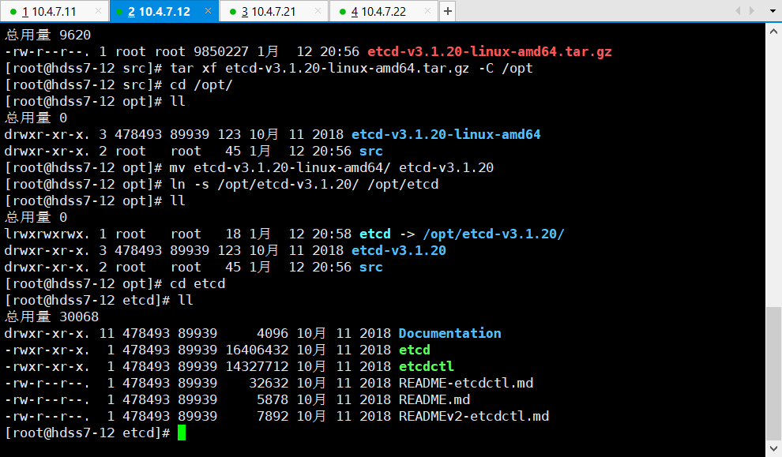Click green status dot on 10.4.7.22 tab

[342, 12]
